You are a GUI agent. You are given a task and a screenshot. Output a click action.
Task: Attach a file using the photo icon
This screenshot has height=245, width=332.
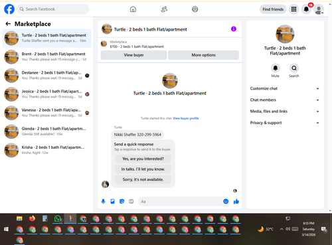coord(112,201)
